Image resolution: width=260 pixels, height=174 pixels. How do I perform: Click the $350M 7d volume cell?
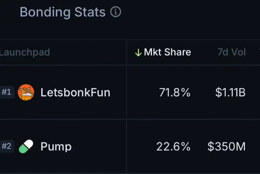point(226,146)
